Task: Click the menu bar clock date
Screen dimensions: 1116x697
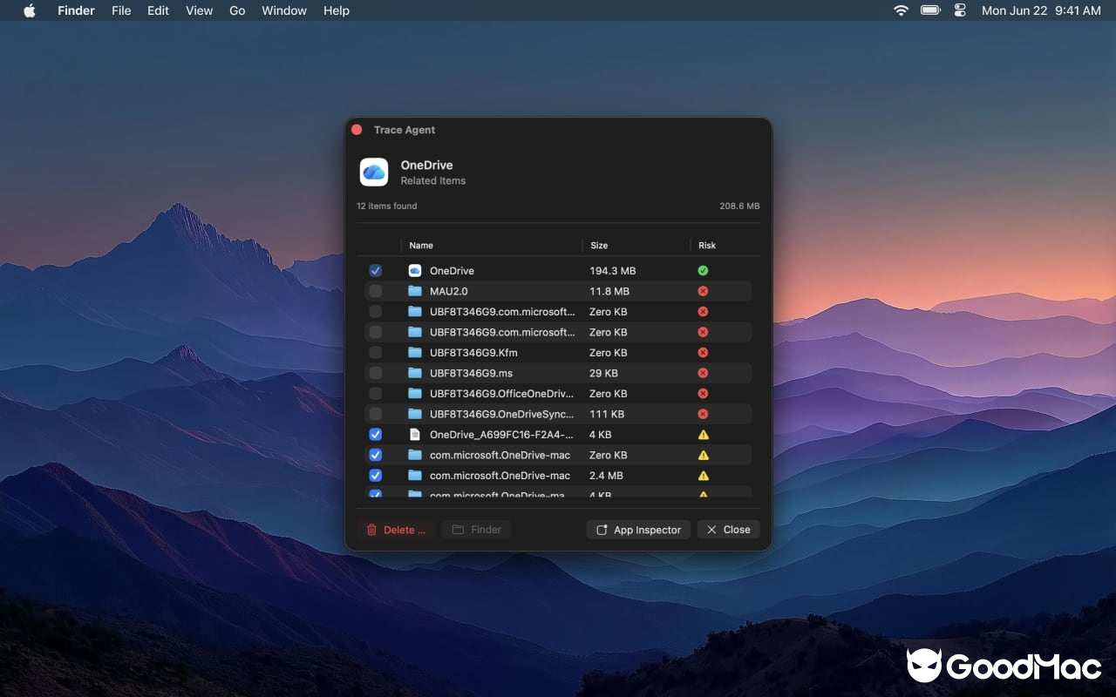Action: pos(1041,10)
